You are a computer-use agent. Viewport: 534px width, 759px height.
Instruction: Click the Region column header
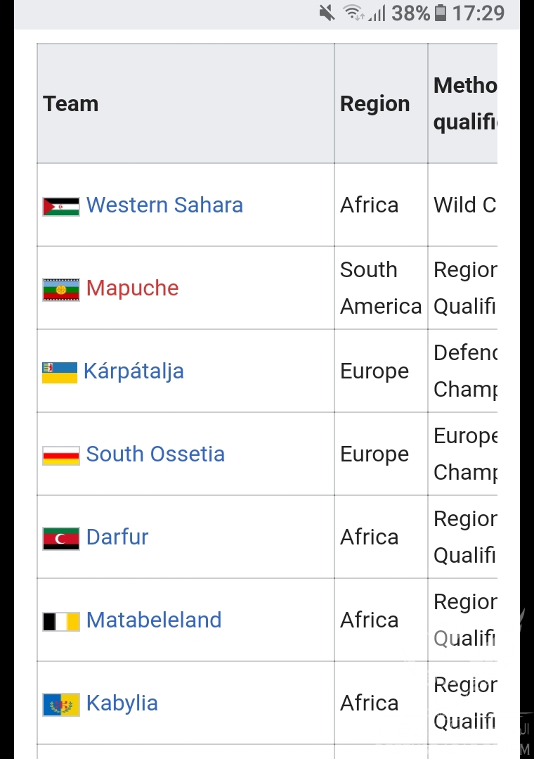375,104
